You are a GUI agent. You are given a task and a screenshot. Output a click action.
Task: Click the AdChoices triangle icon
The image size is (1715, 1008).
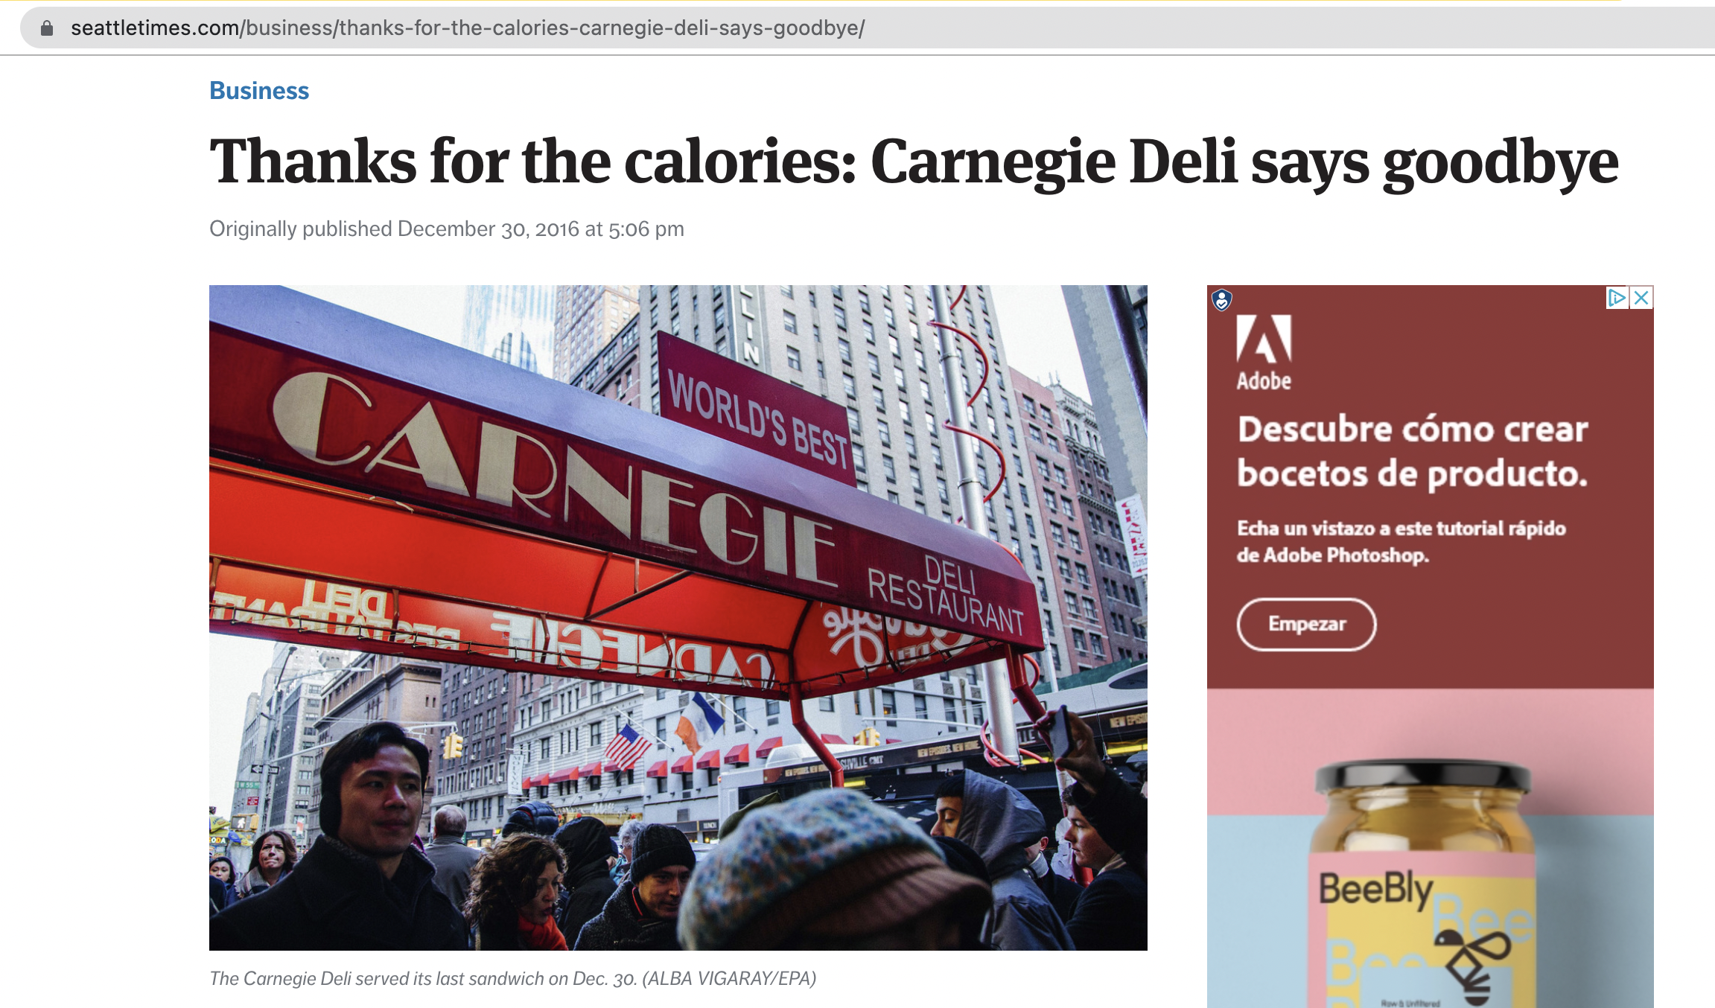tap(1617, 298)
